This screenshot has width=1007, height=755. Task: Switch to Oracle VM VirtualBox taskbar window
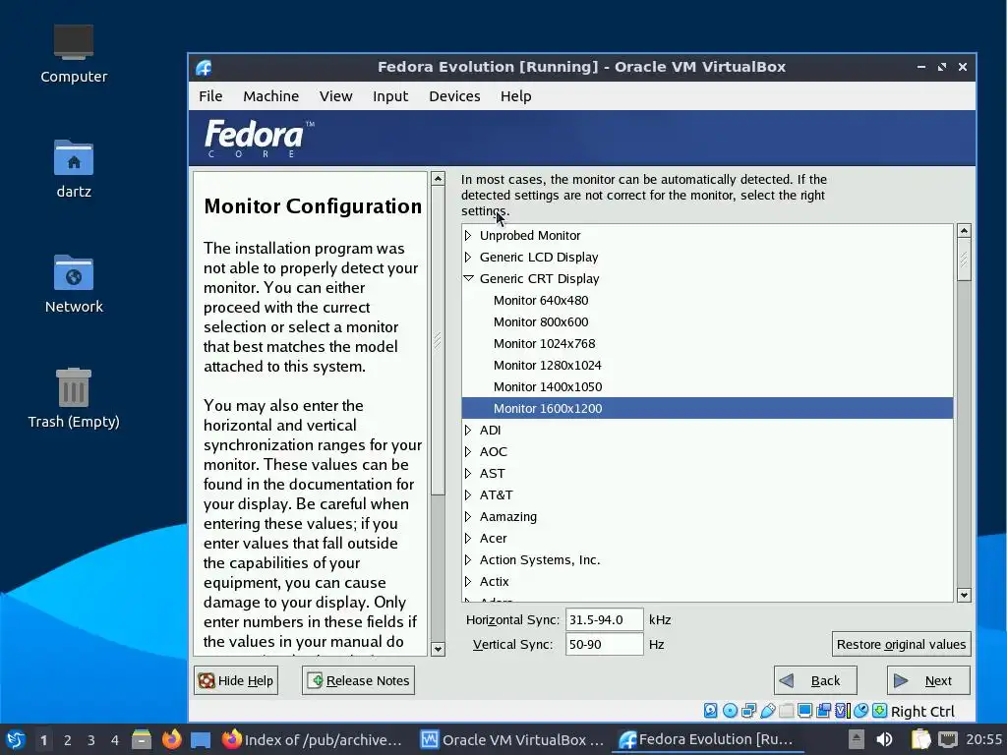511,739
